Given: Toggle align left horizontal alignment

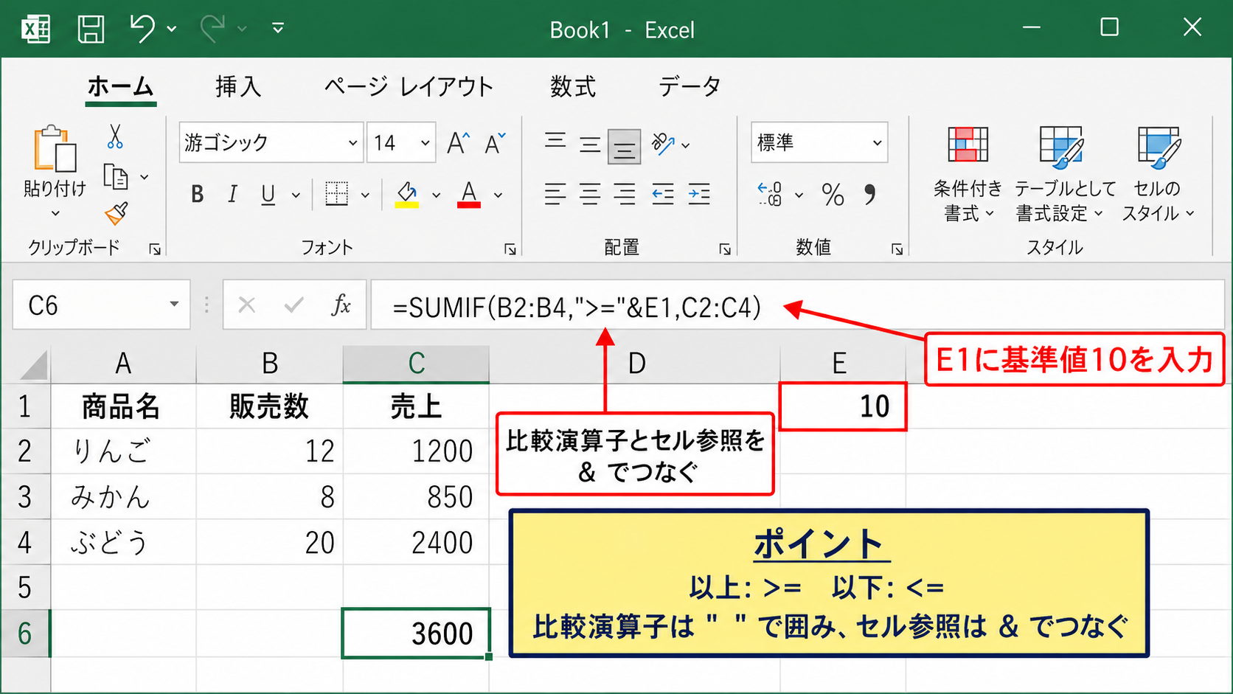Looking at the screenshot, I should click(555, 194).
